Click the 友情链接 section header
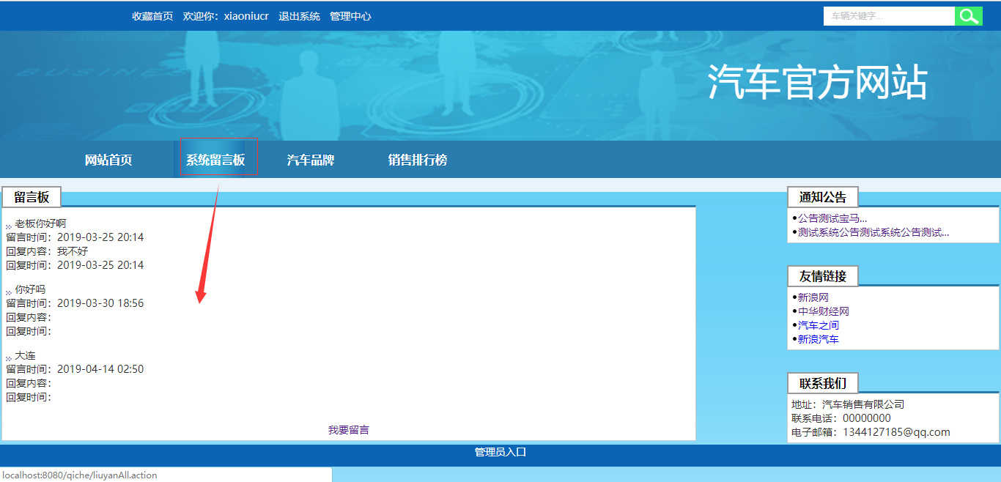 click(823, 276)
